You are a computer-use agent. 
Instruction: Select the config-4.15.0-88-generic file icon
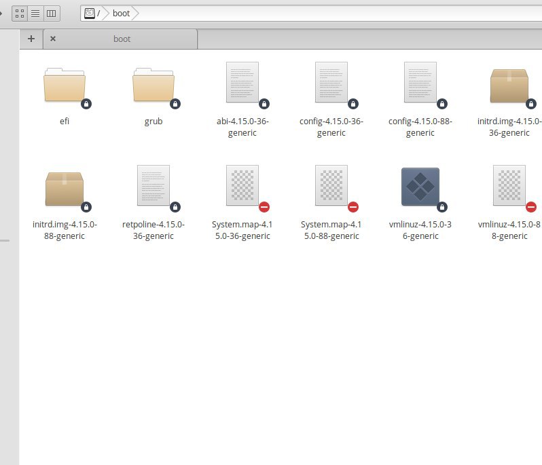click(x=420, y=82)
